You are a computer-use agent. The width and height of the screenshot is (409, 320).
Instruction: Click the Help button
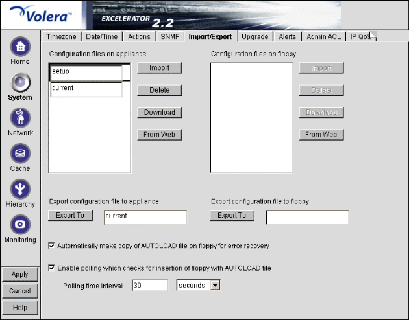click(20, 308)
